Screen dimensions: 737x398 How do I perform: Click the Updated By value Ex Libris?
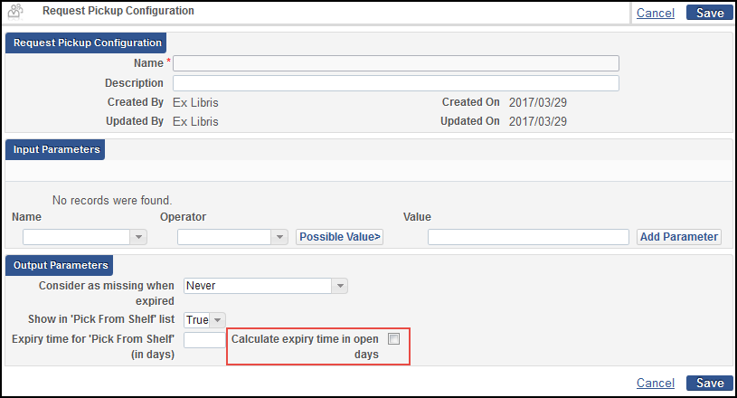tap(195, 122)
